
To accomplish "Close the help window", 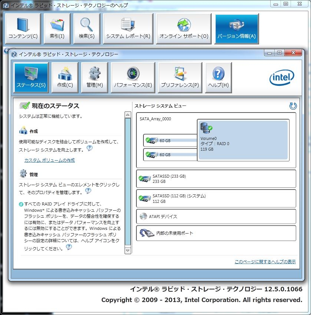I will [x=300, y=4].
